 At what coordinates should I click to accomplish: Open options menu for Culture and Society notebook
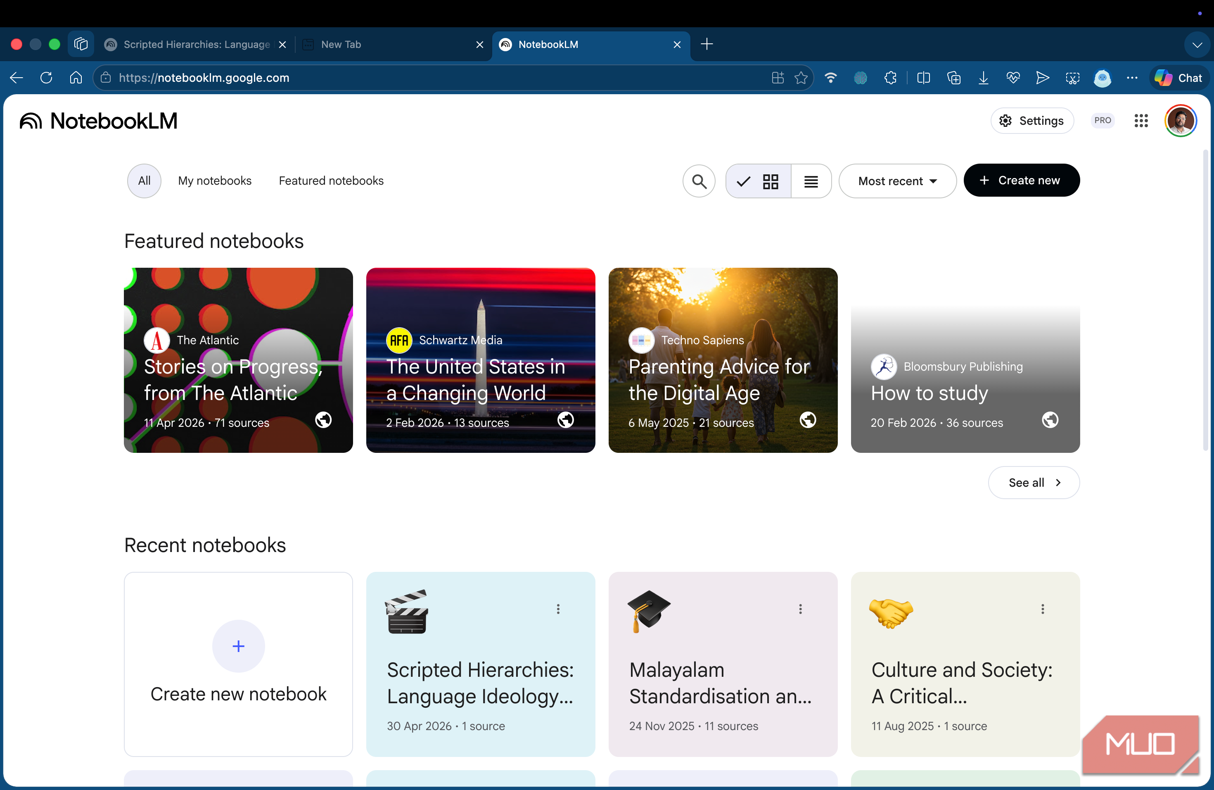tap(1043, 609)
